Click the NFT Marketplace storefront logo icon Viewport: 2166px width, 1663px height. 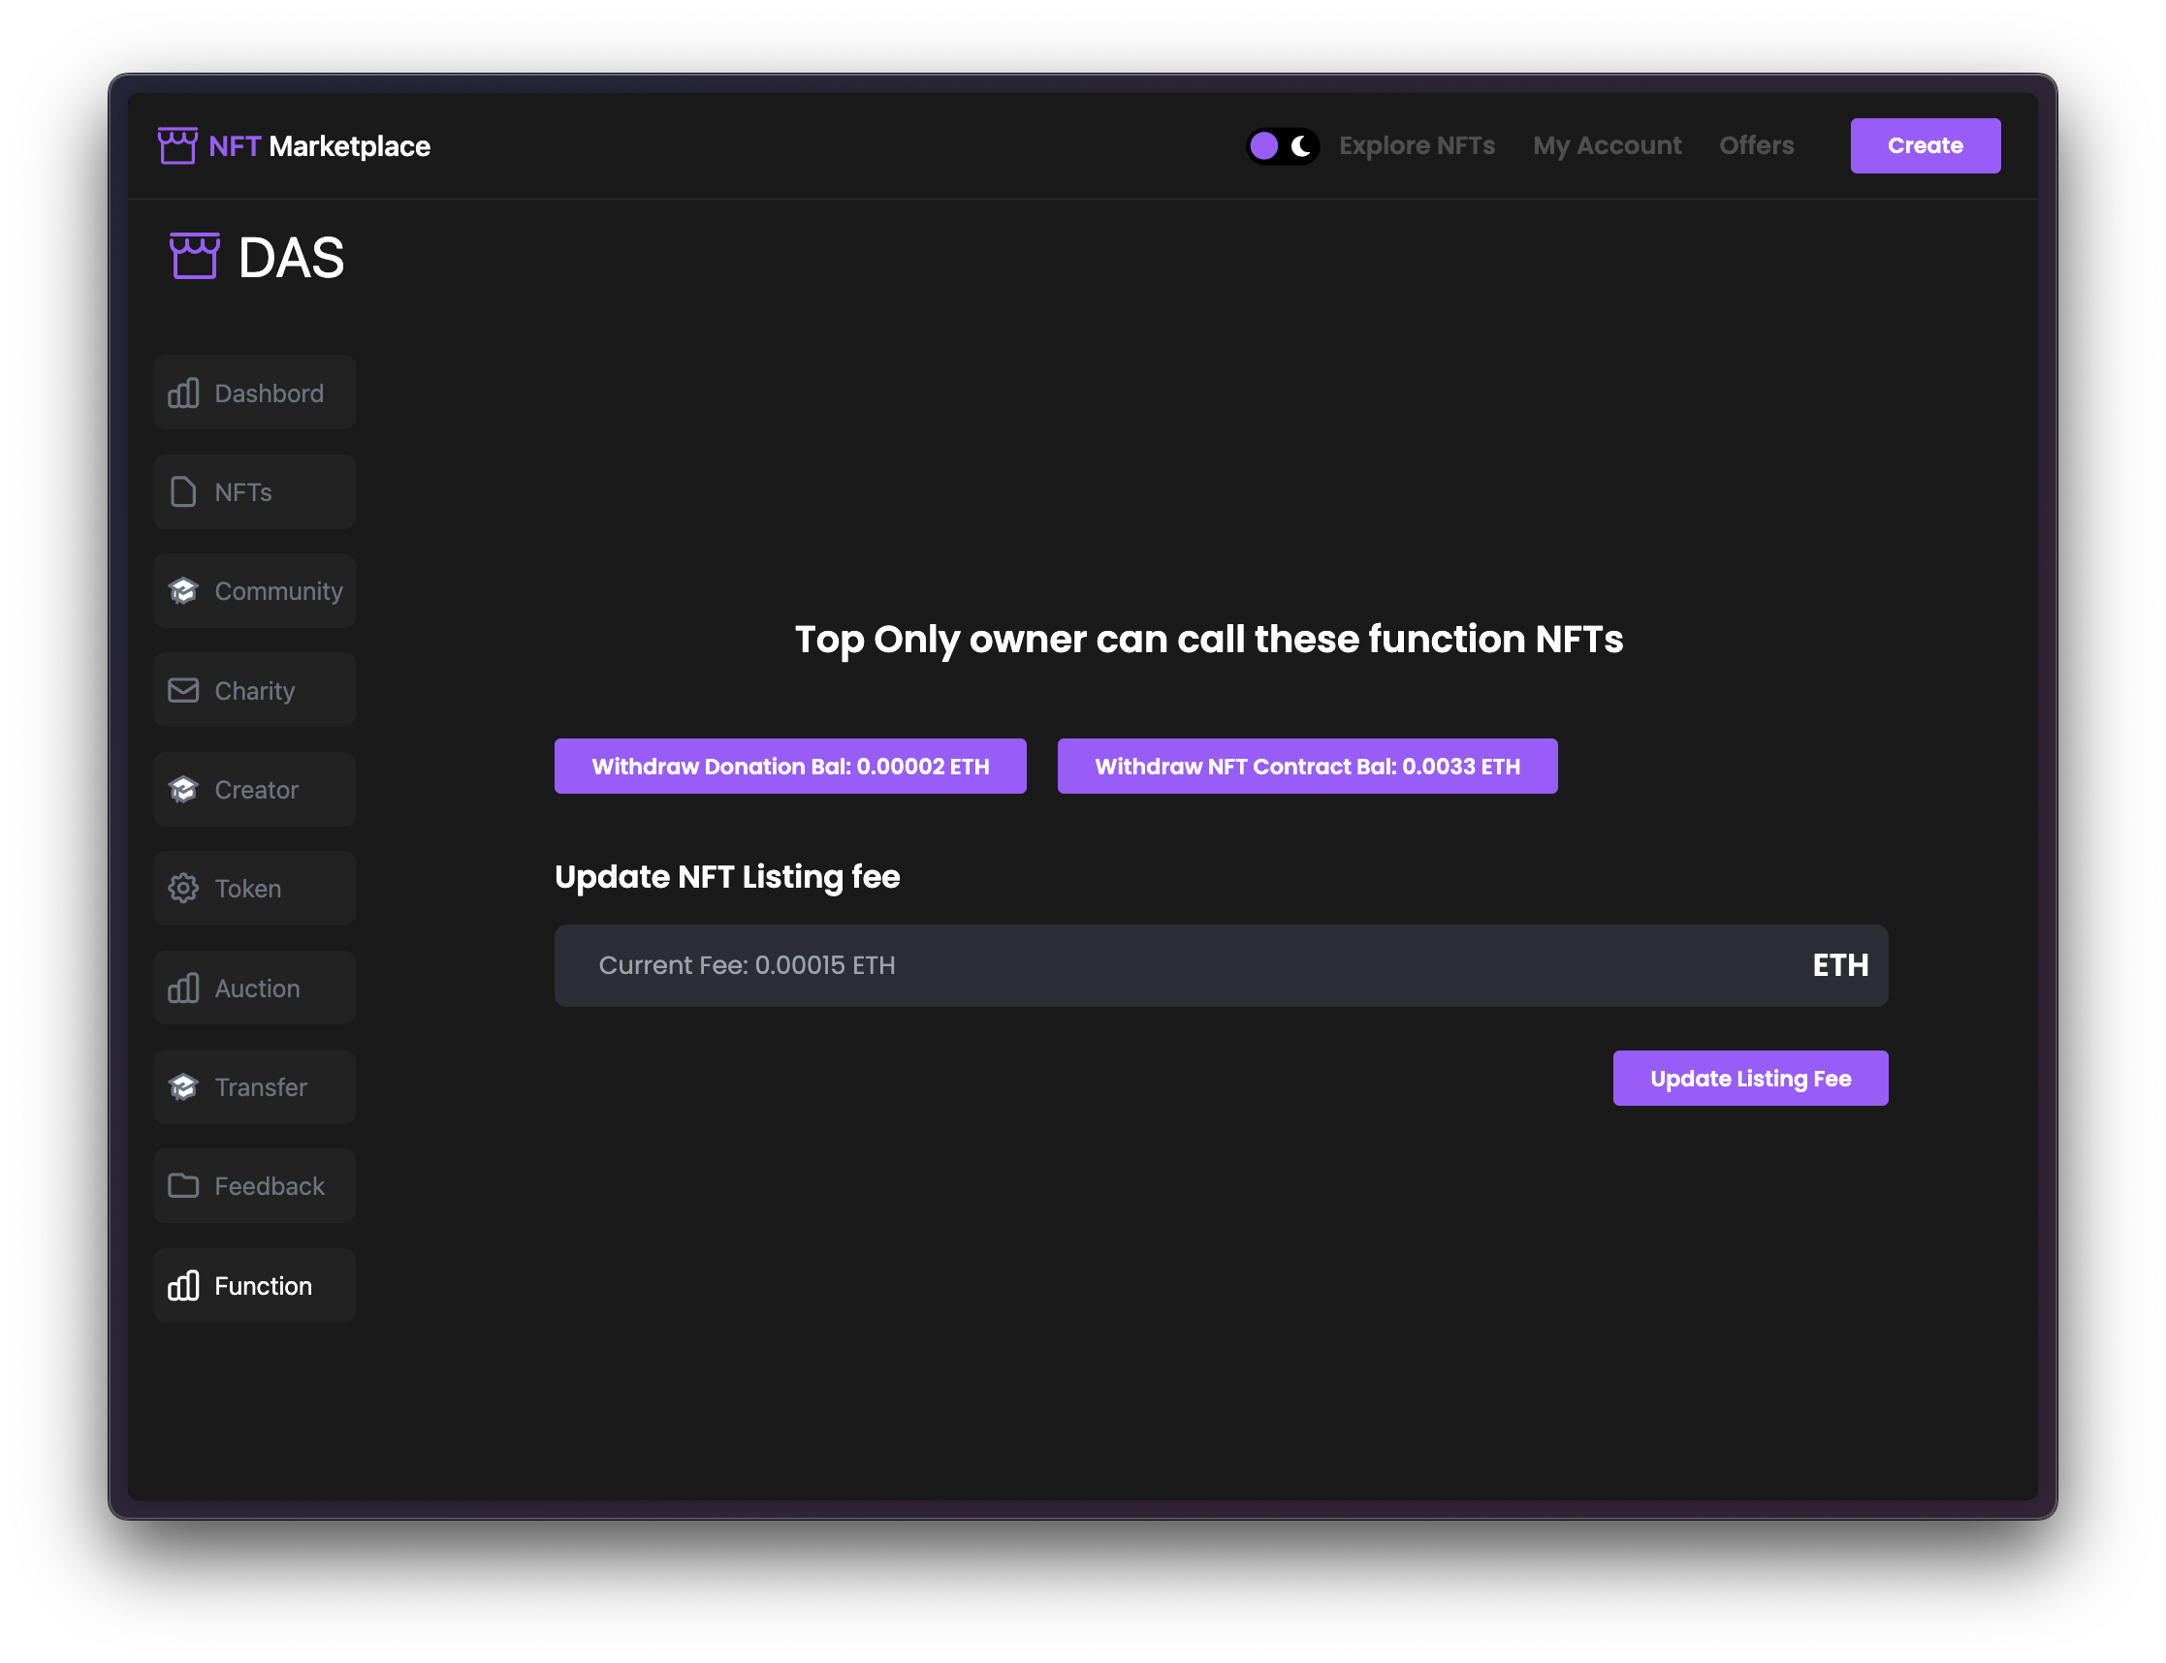click(177, 145)
